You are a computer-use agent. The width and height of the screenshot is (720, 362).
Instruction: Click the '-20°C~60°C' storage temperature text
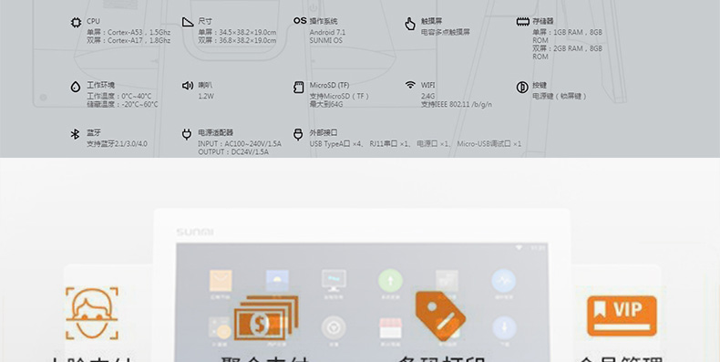coord(140,104)
